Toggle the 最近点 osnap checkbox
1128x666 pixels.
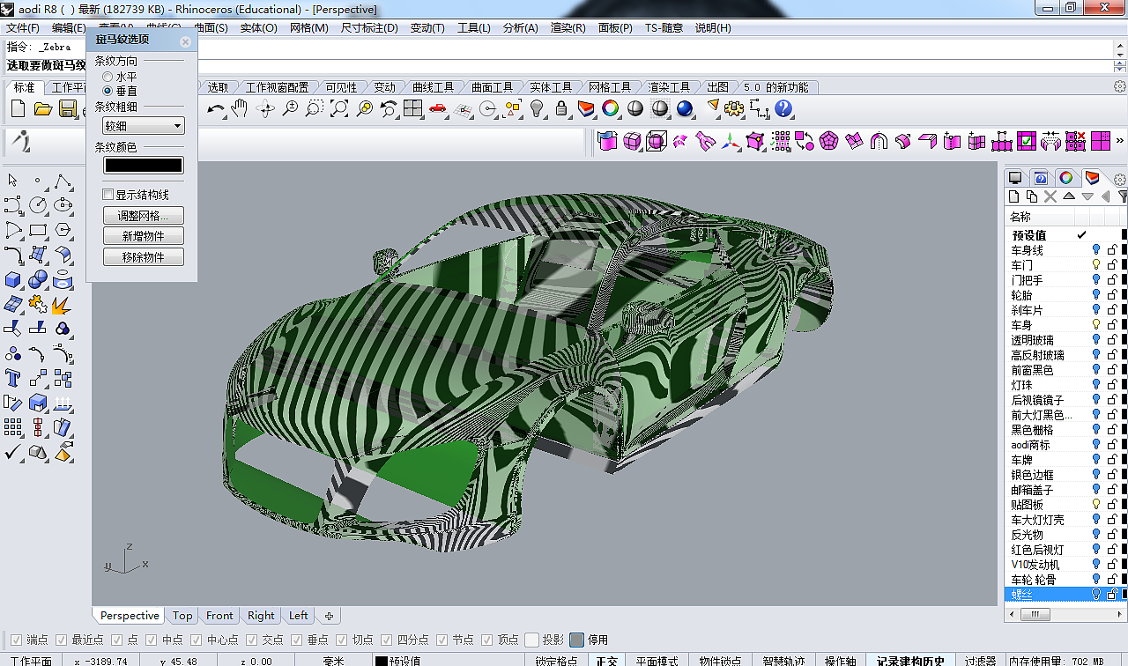tap(62, 640)
